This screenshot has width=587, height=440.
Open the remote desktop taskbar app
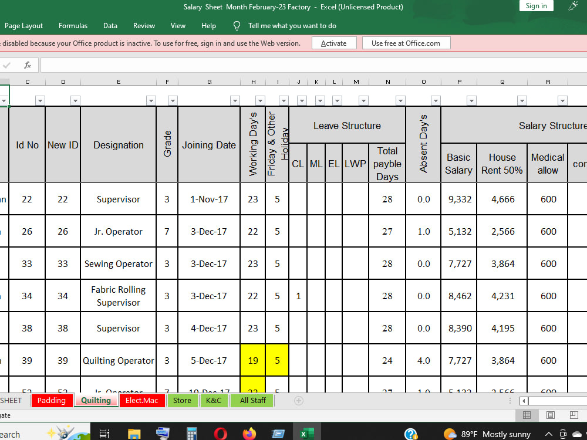163,434
